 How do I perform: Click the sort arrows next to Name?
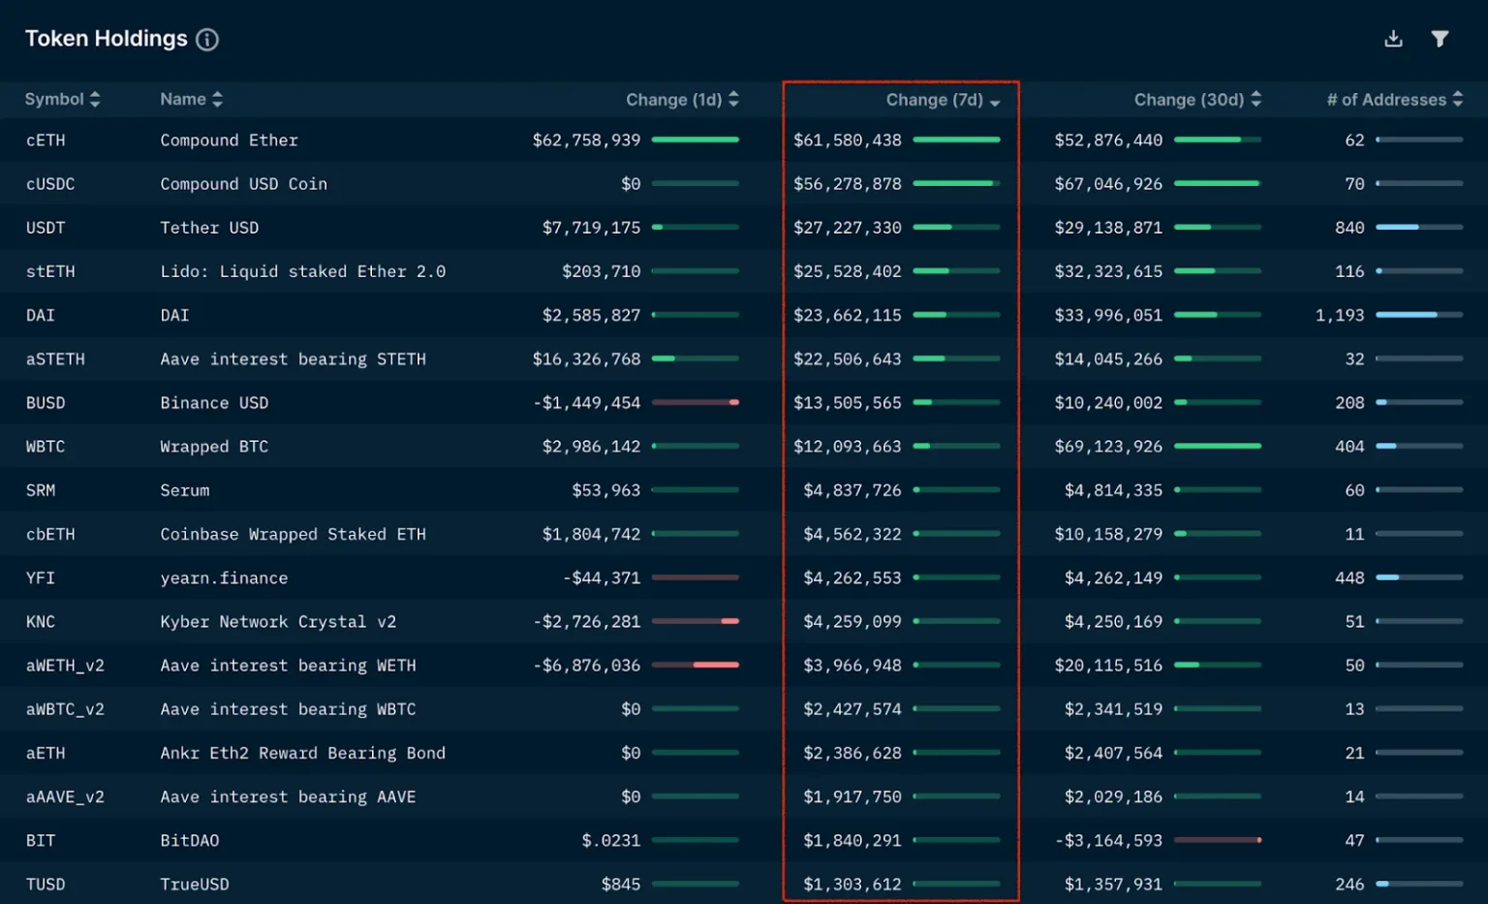pyautogui.click(x=217, y=99)
